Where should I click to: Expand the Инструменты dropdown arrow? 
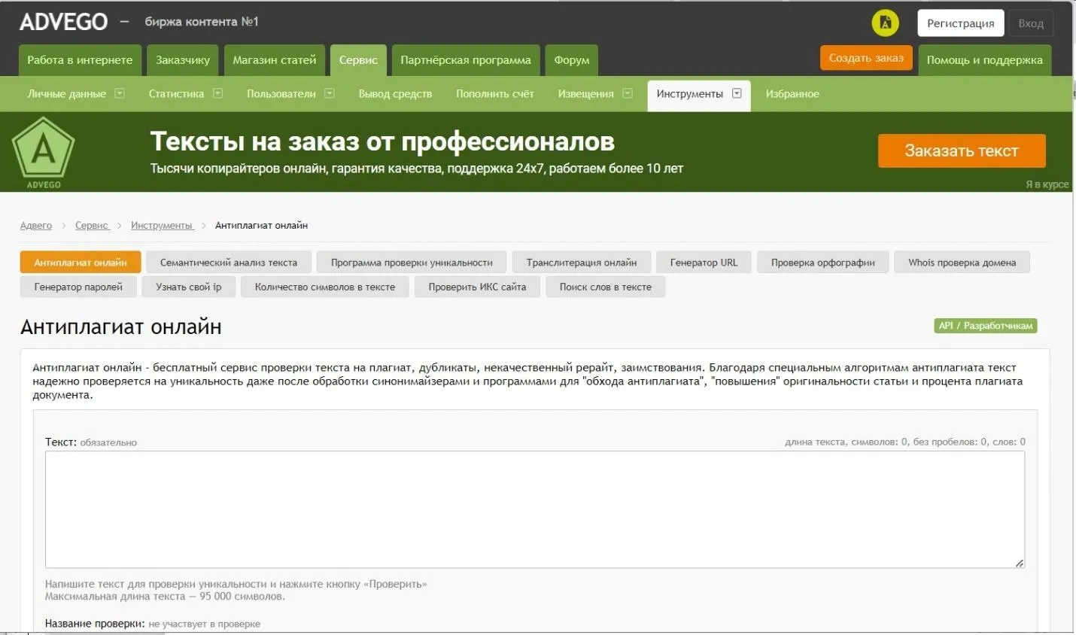tap(737, 93)
